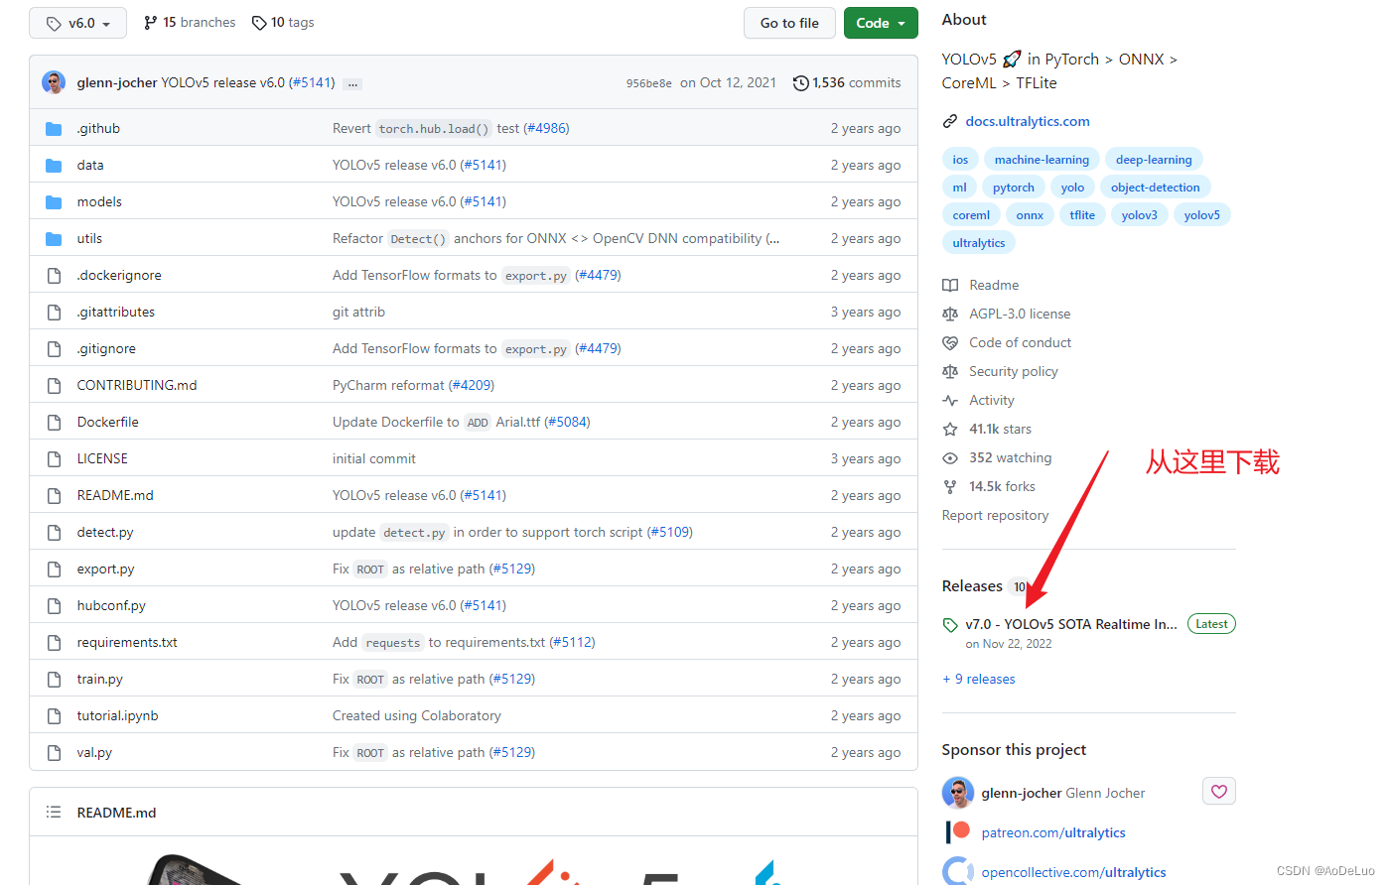Click the utils folder icon
The width and height of the screenshot is (1390, 885).
click(54, 238)
